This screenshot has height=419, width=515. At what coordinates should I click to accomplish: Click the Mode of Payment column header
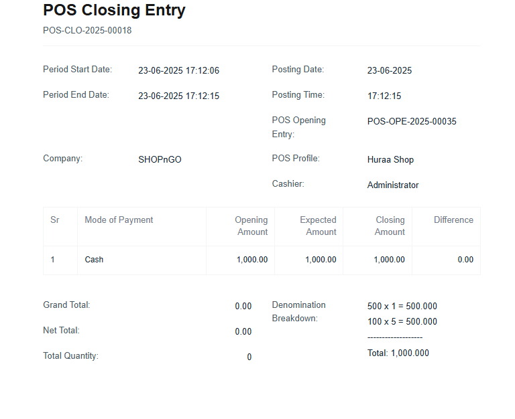coord(119,220)
